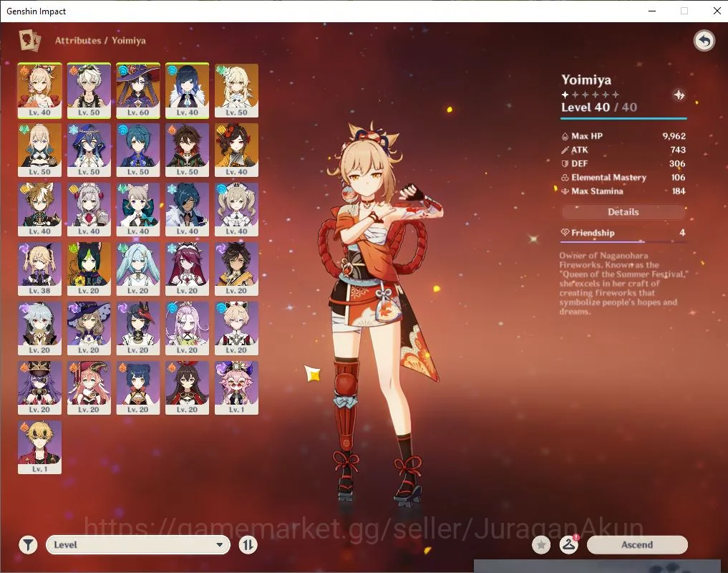Select Chiori Lv. 40 portrait
Image resolution: width=728 pixels, height=573 pixels.
click(x=236, y=150)
